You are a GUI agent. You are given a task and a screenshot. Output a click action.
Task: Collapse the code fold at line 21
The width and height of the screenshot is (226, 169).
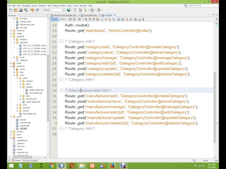[x=61, y=42]
